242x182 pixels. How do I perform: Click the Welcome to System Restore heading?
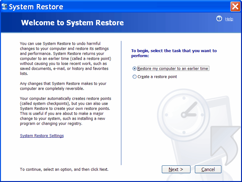[72, 23]
